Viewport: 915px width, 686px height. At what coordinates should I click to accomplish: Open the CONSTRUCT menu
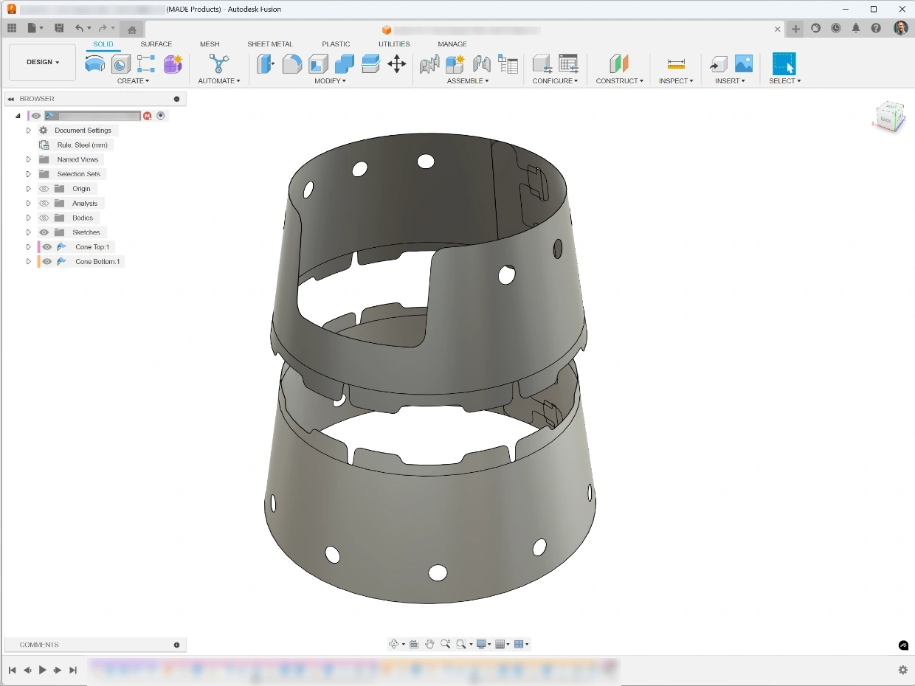click(620, 81)
